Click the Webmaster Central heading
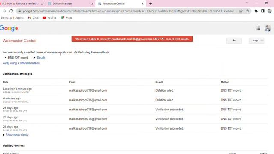 tap(19, 41)
